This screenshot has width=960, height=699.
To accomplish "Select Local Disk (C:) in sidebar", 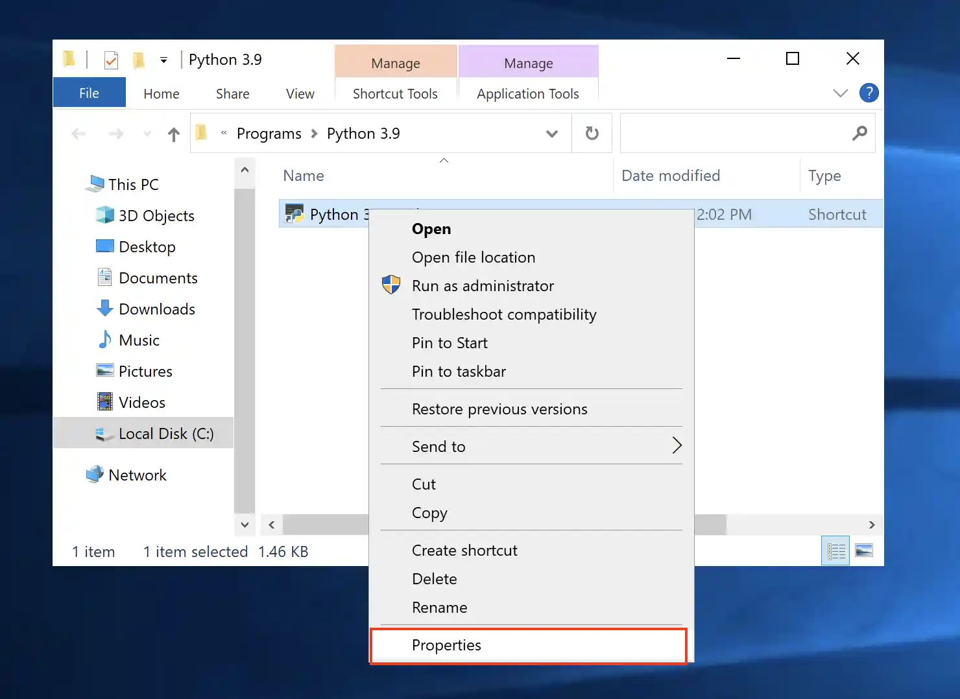I will [165, 434].
